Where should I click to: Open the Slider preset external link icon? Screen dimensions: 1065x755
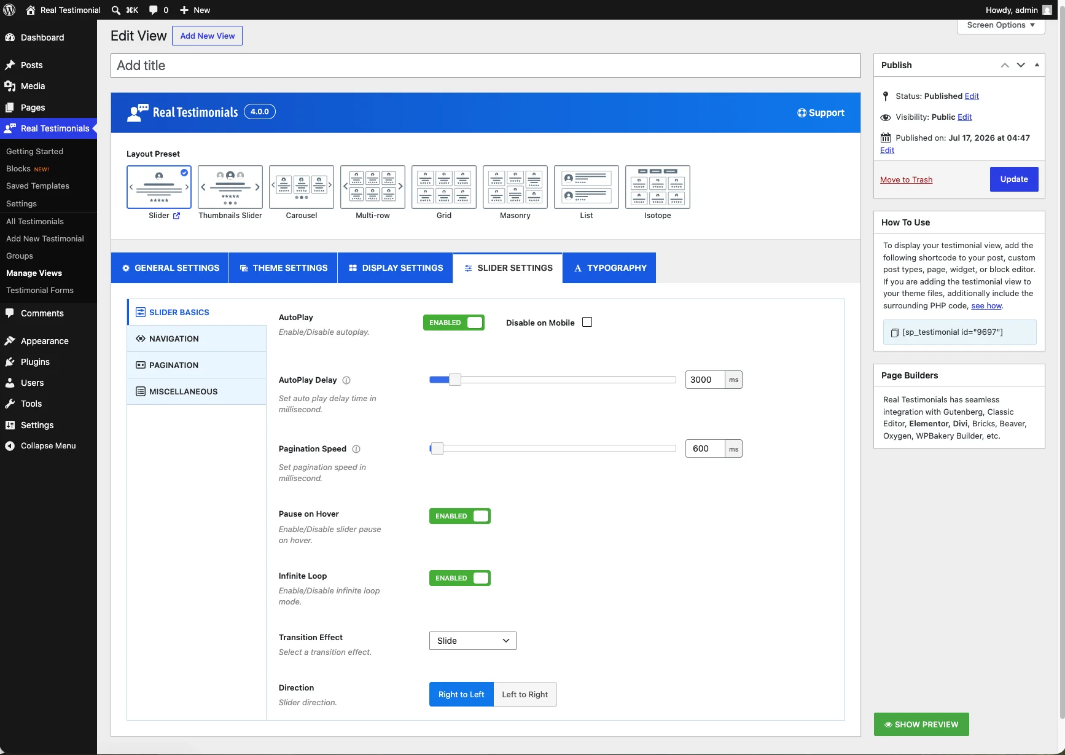(177, 216)
